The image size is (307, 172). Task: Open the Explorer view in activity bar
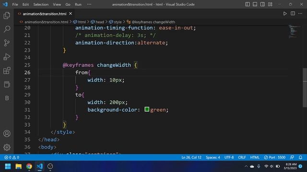coord(7,16)
